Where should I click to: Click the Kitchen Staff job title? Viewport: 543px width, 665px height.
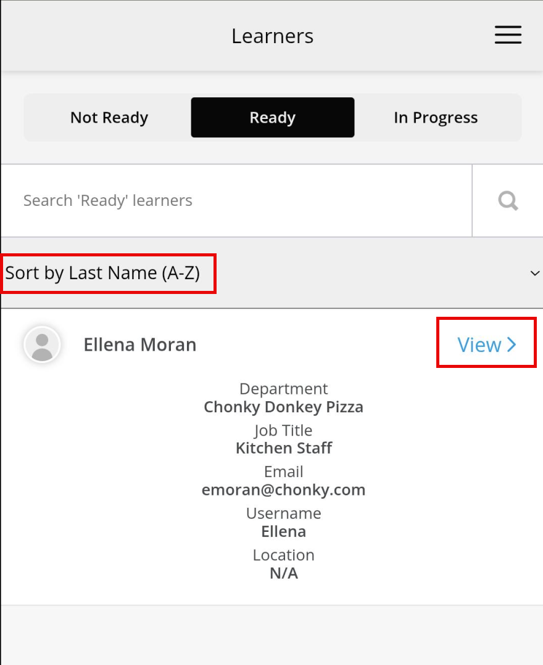click(x=284, y=448)
